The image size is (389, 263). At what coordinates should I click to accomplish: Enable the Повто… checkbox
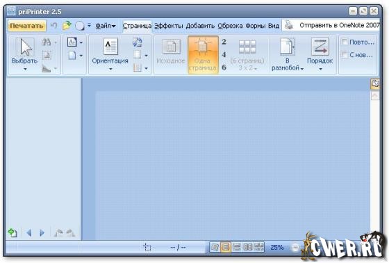pos(345,42)
